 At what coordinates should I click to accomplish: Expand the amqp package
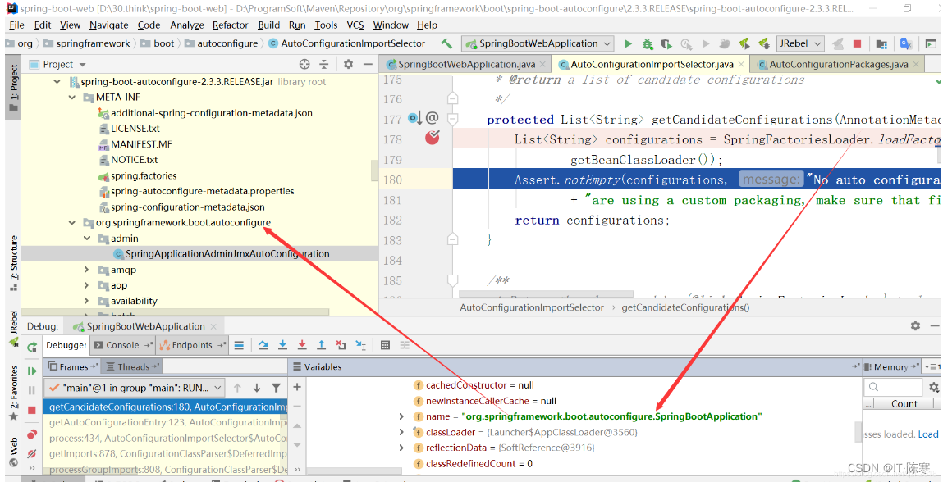click(87, 270)
